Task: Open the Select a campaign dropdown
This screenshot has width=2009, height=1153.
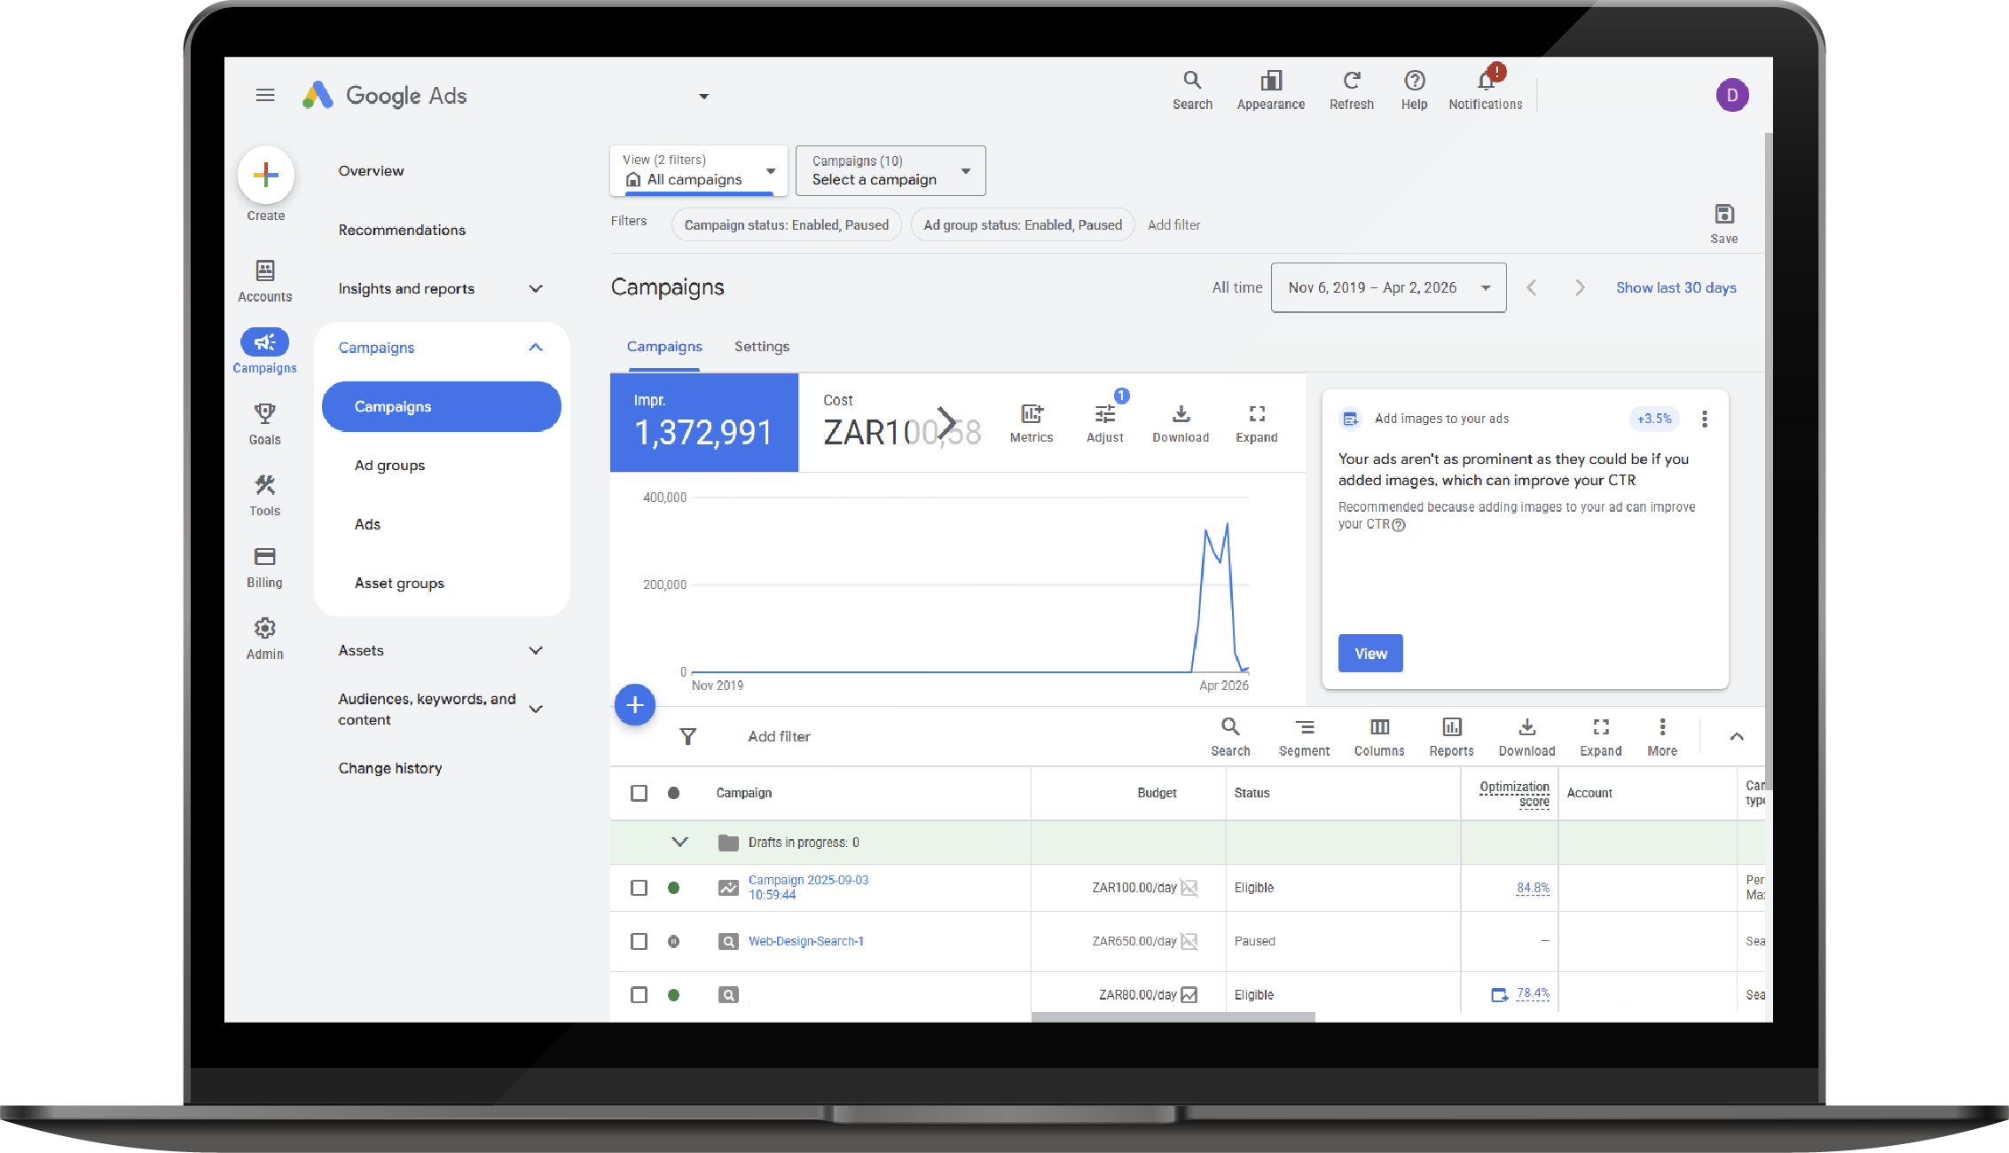Action: coord(890,170)
